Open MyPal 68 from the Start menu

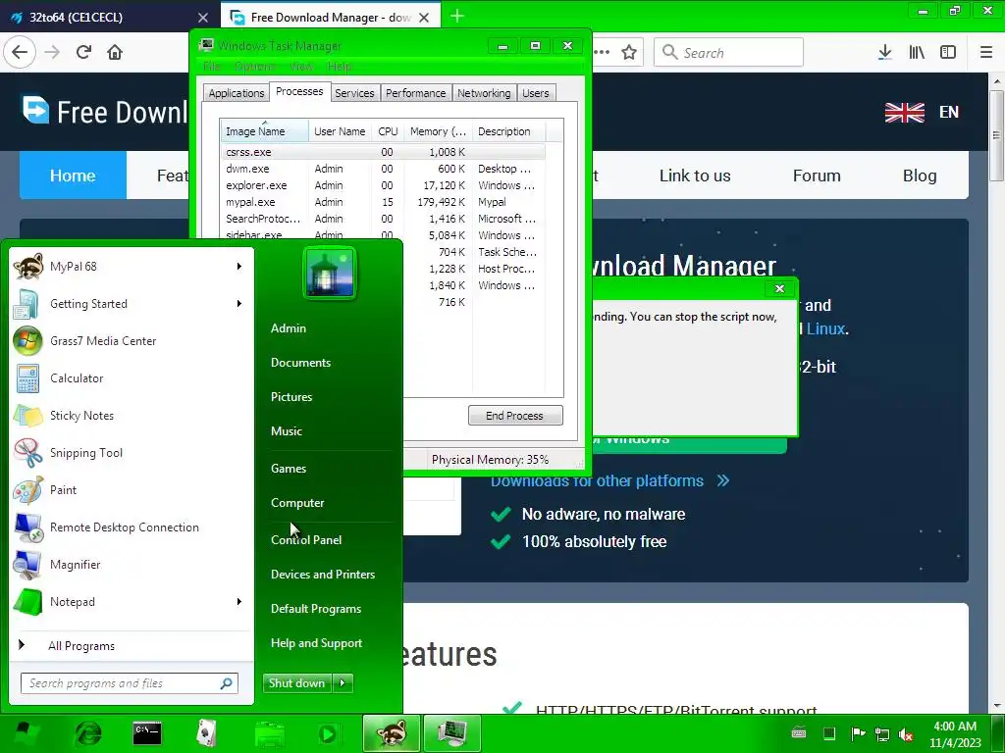(x=73, y=267)
